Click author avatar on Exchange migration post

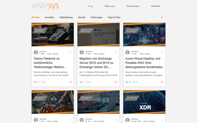82,52
